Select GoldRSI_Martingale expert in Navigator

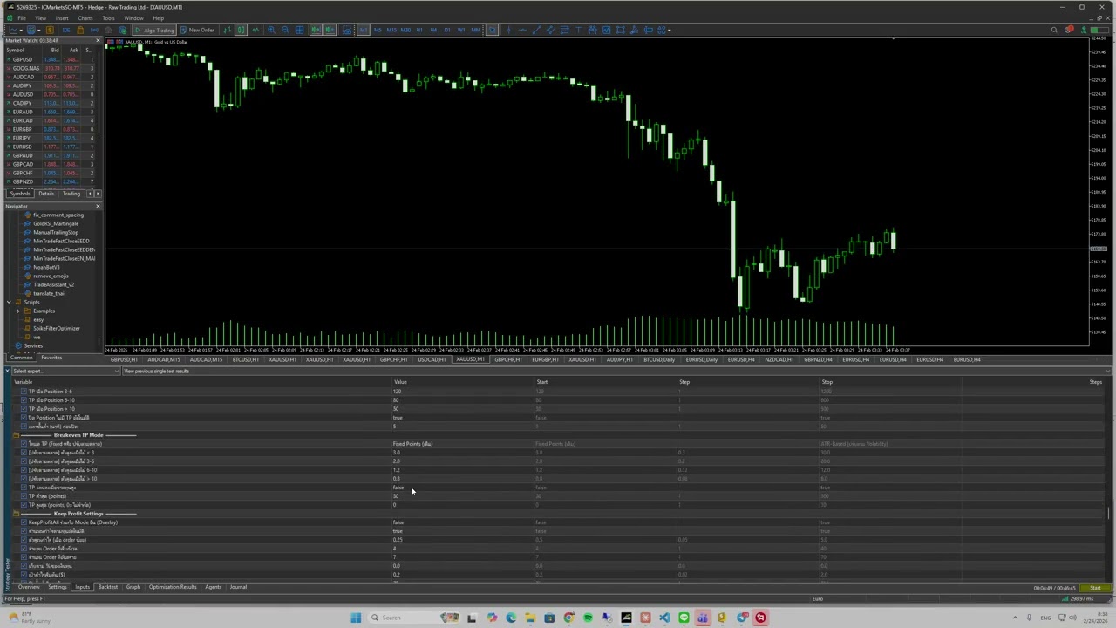(x=56, y=223)
